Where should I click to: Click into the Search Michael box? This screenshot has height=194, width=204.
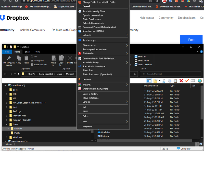(x=171, y=74)
